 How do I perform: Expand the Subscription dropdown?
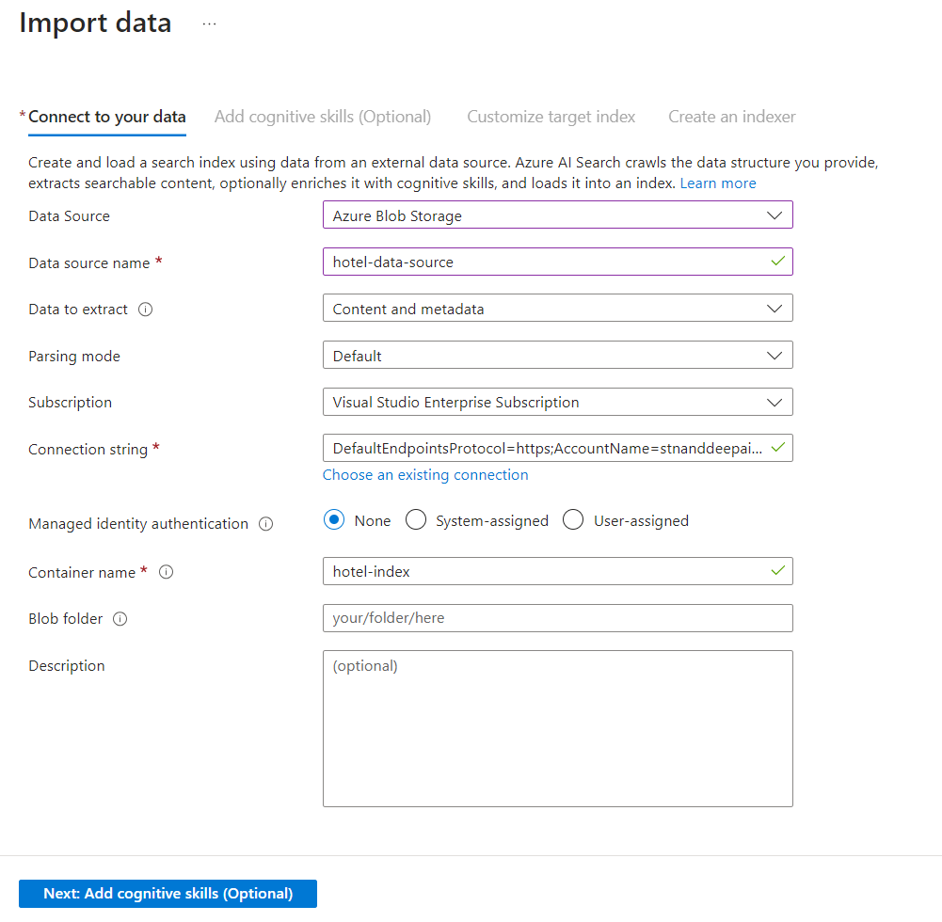pos(557,402)
